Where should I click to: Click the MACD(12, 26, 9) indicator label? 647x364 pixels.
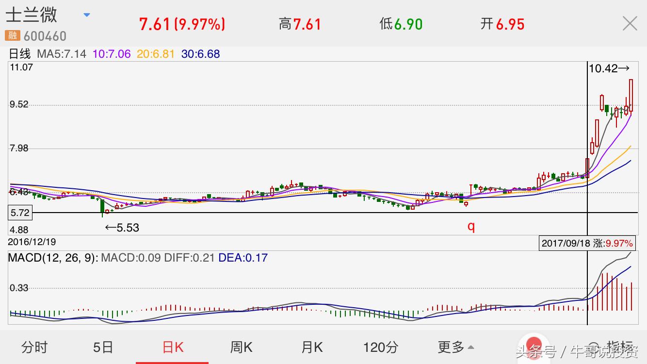click(52, 258)
